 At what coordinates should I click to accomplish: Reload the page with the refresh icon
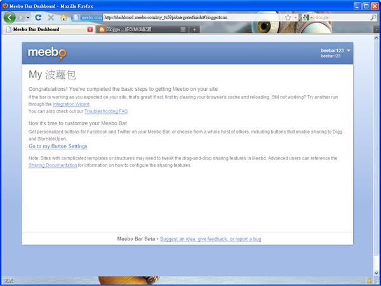[x=38, y=17]
